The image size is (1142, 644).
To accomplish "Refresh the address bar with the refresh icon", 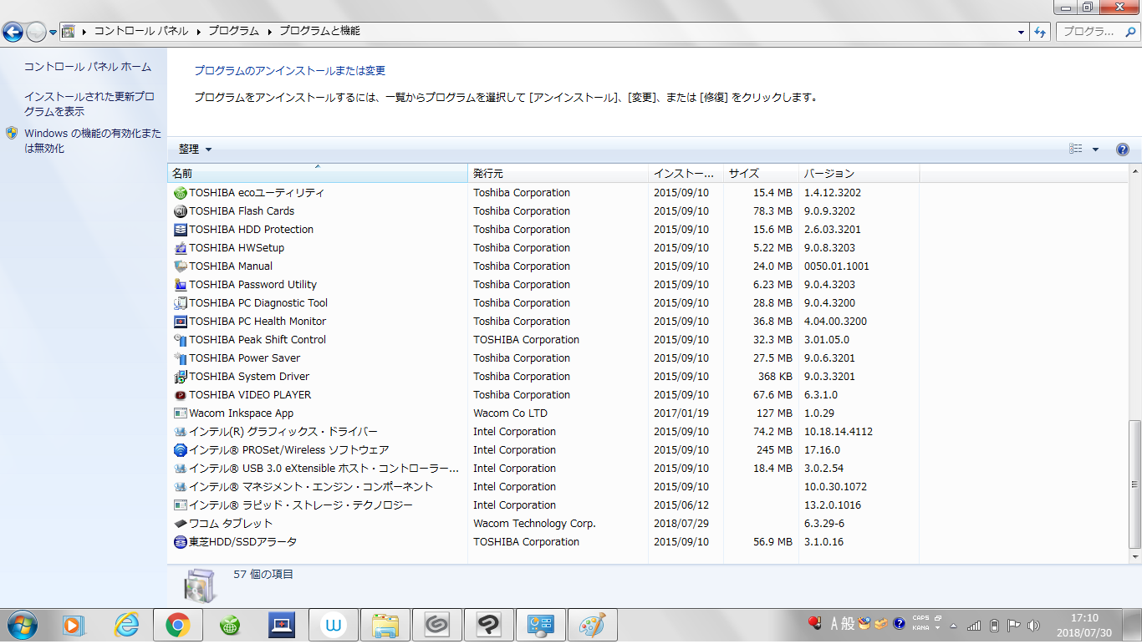I will pos(1040,32).
